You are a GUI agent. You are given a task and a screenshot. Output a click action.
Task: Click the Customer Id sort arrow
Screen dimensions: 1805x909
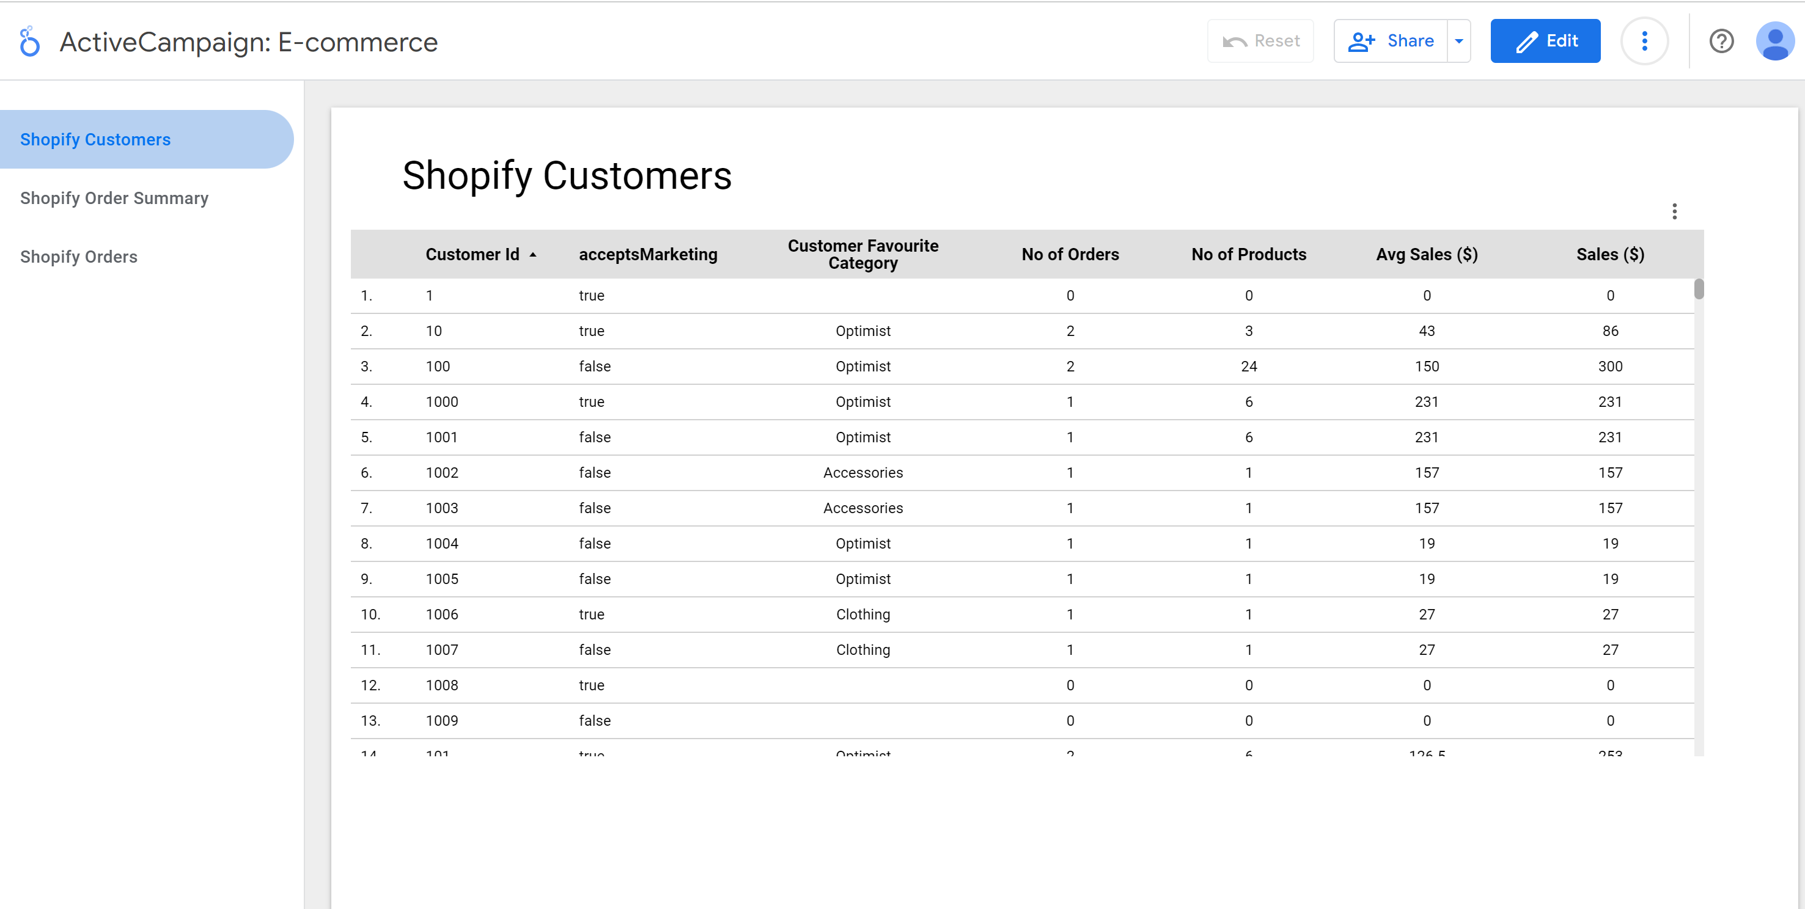[x=532, y=255]
